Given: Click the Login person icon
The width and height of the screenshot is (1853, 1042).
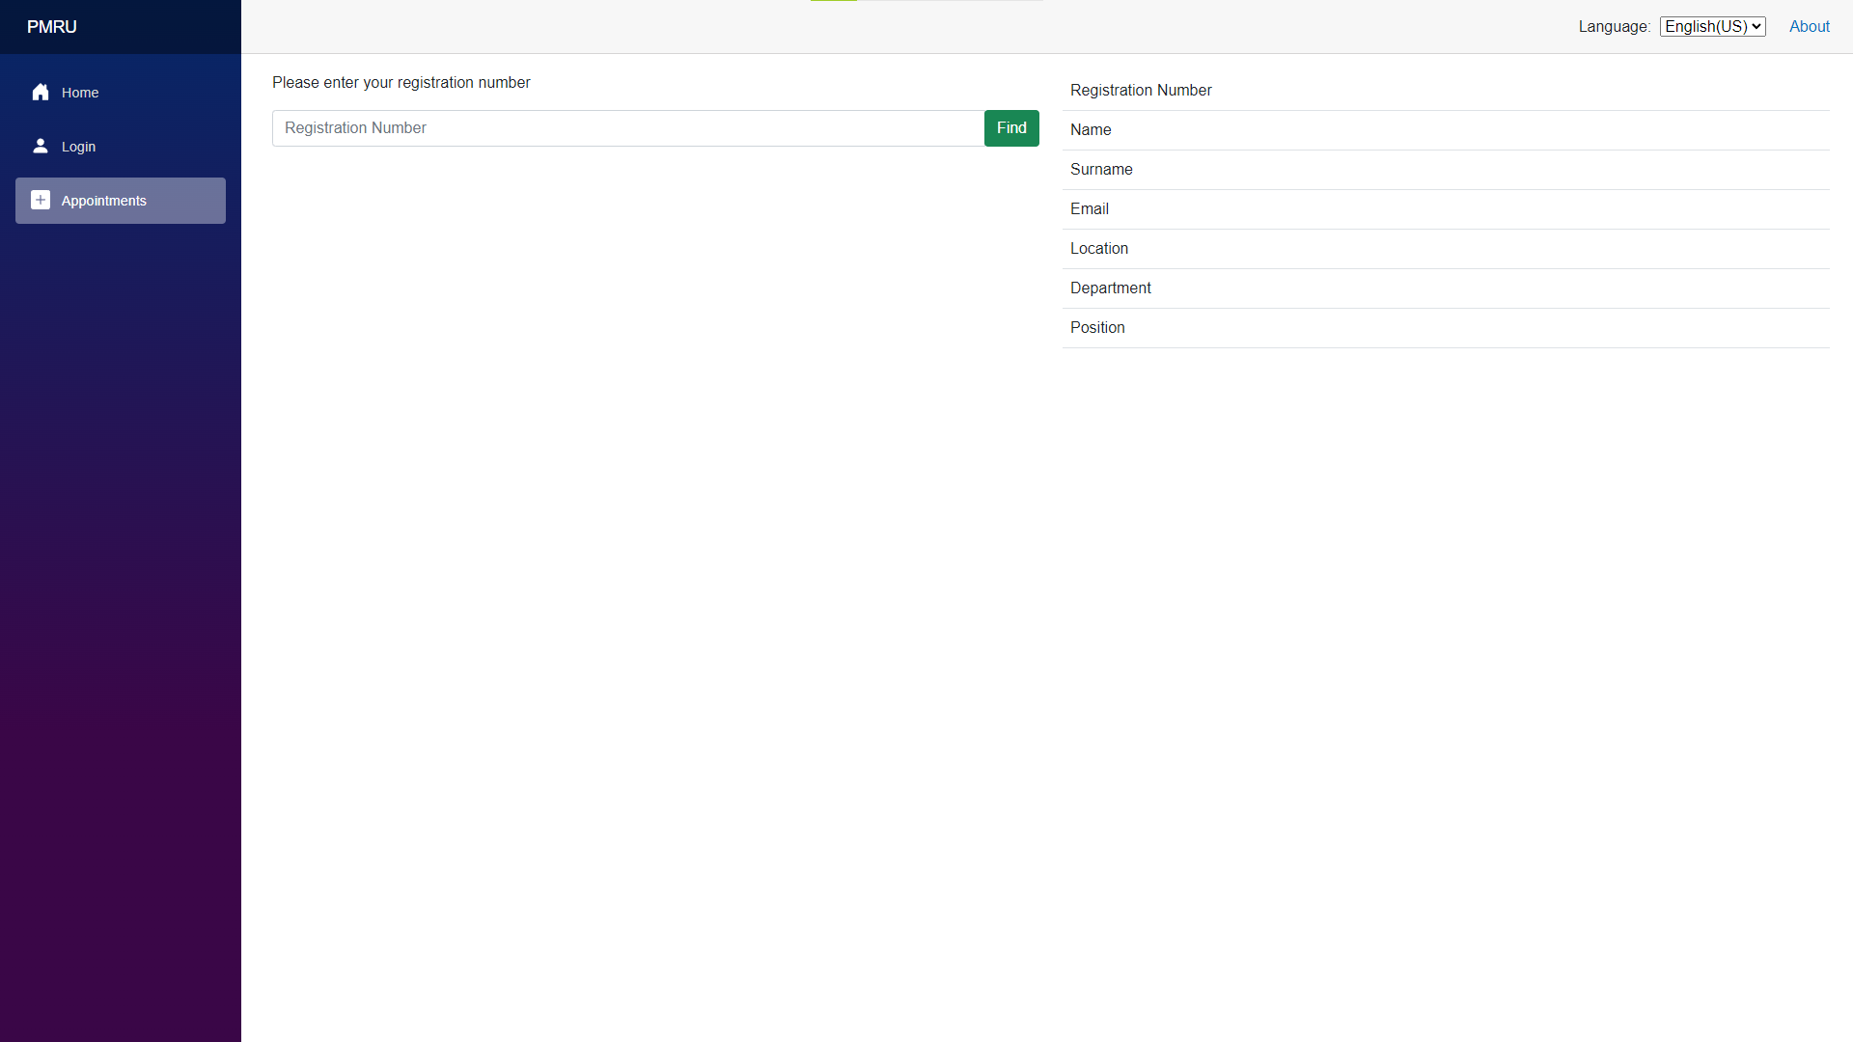Looking at the screenshot, I should 41,147.
